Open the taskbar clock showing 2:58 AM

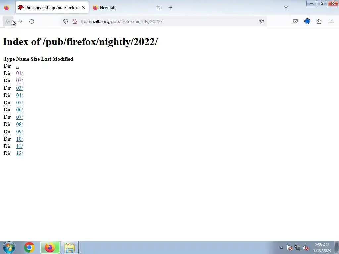pos(322,248)
